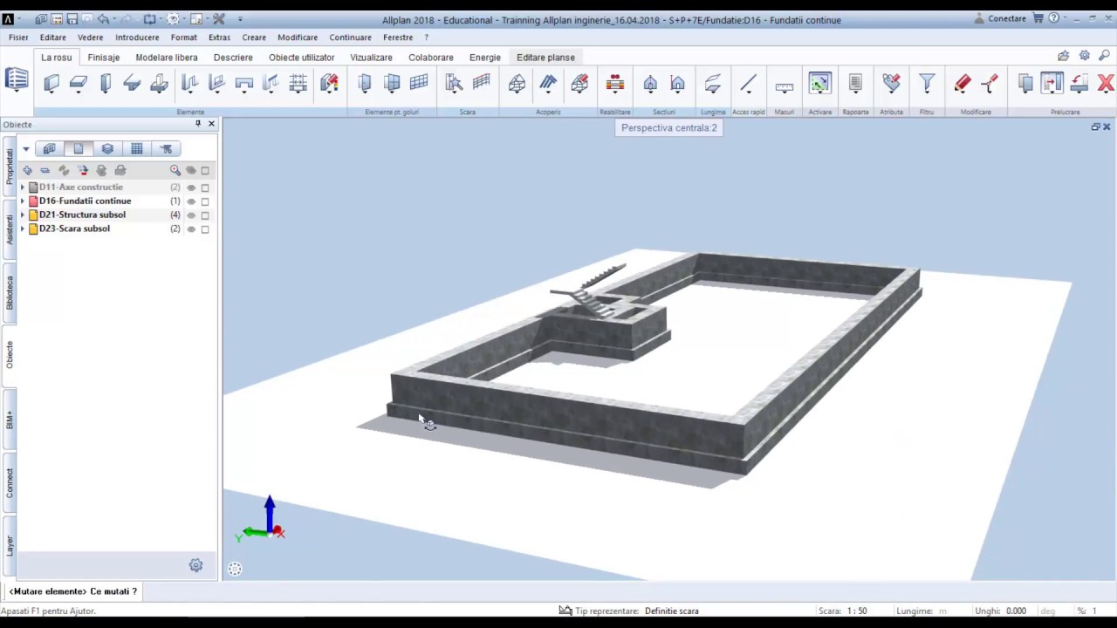Open the Objecte panel settings gear
1117x628 pixels.
pos(195,565)
